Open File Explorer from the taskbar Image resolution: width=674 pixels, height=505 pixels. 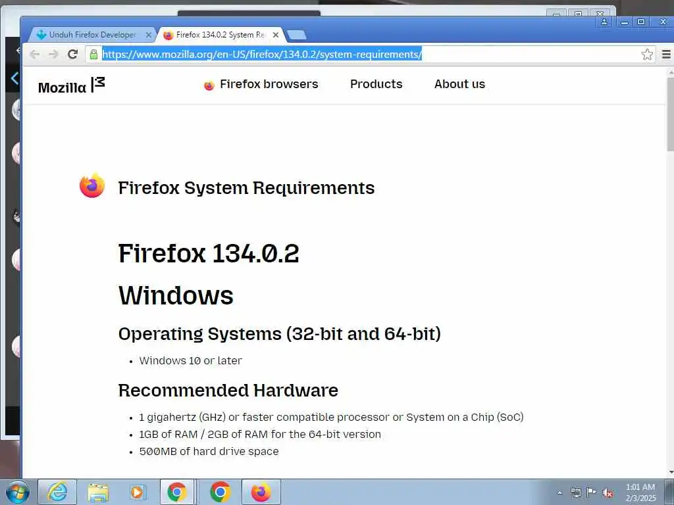[98, 492]
